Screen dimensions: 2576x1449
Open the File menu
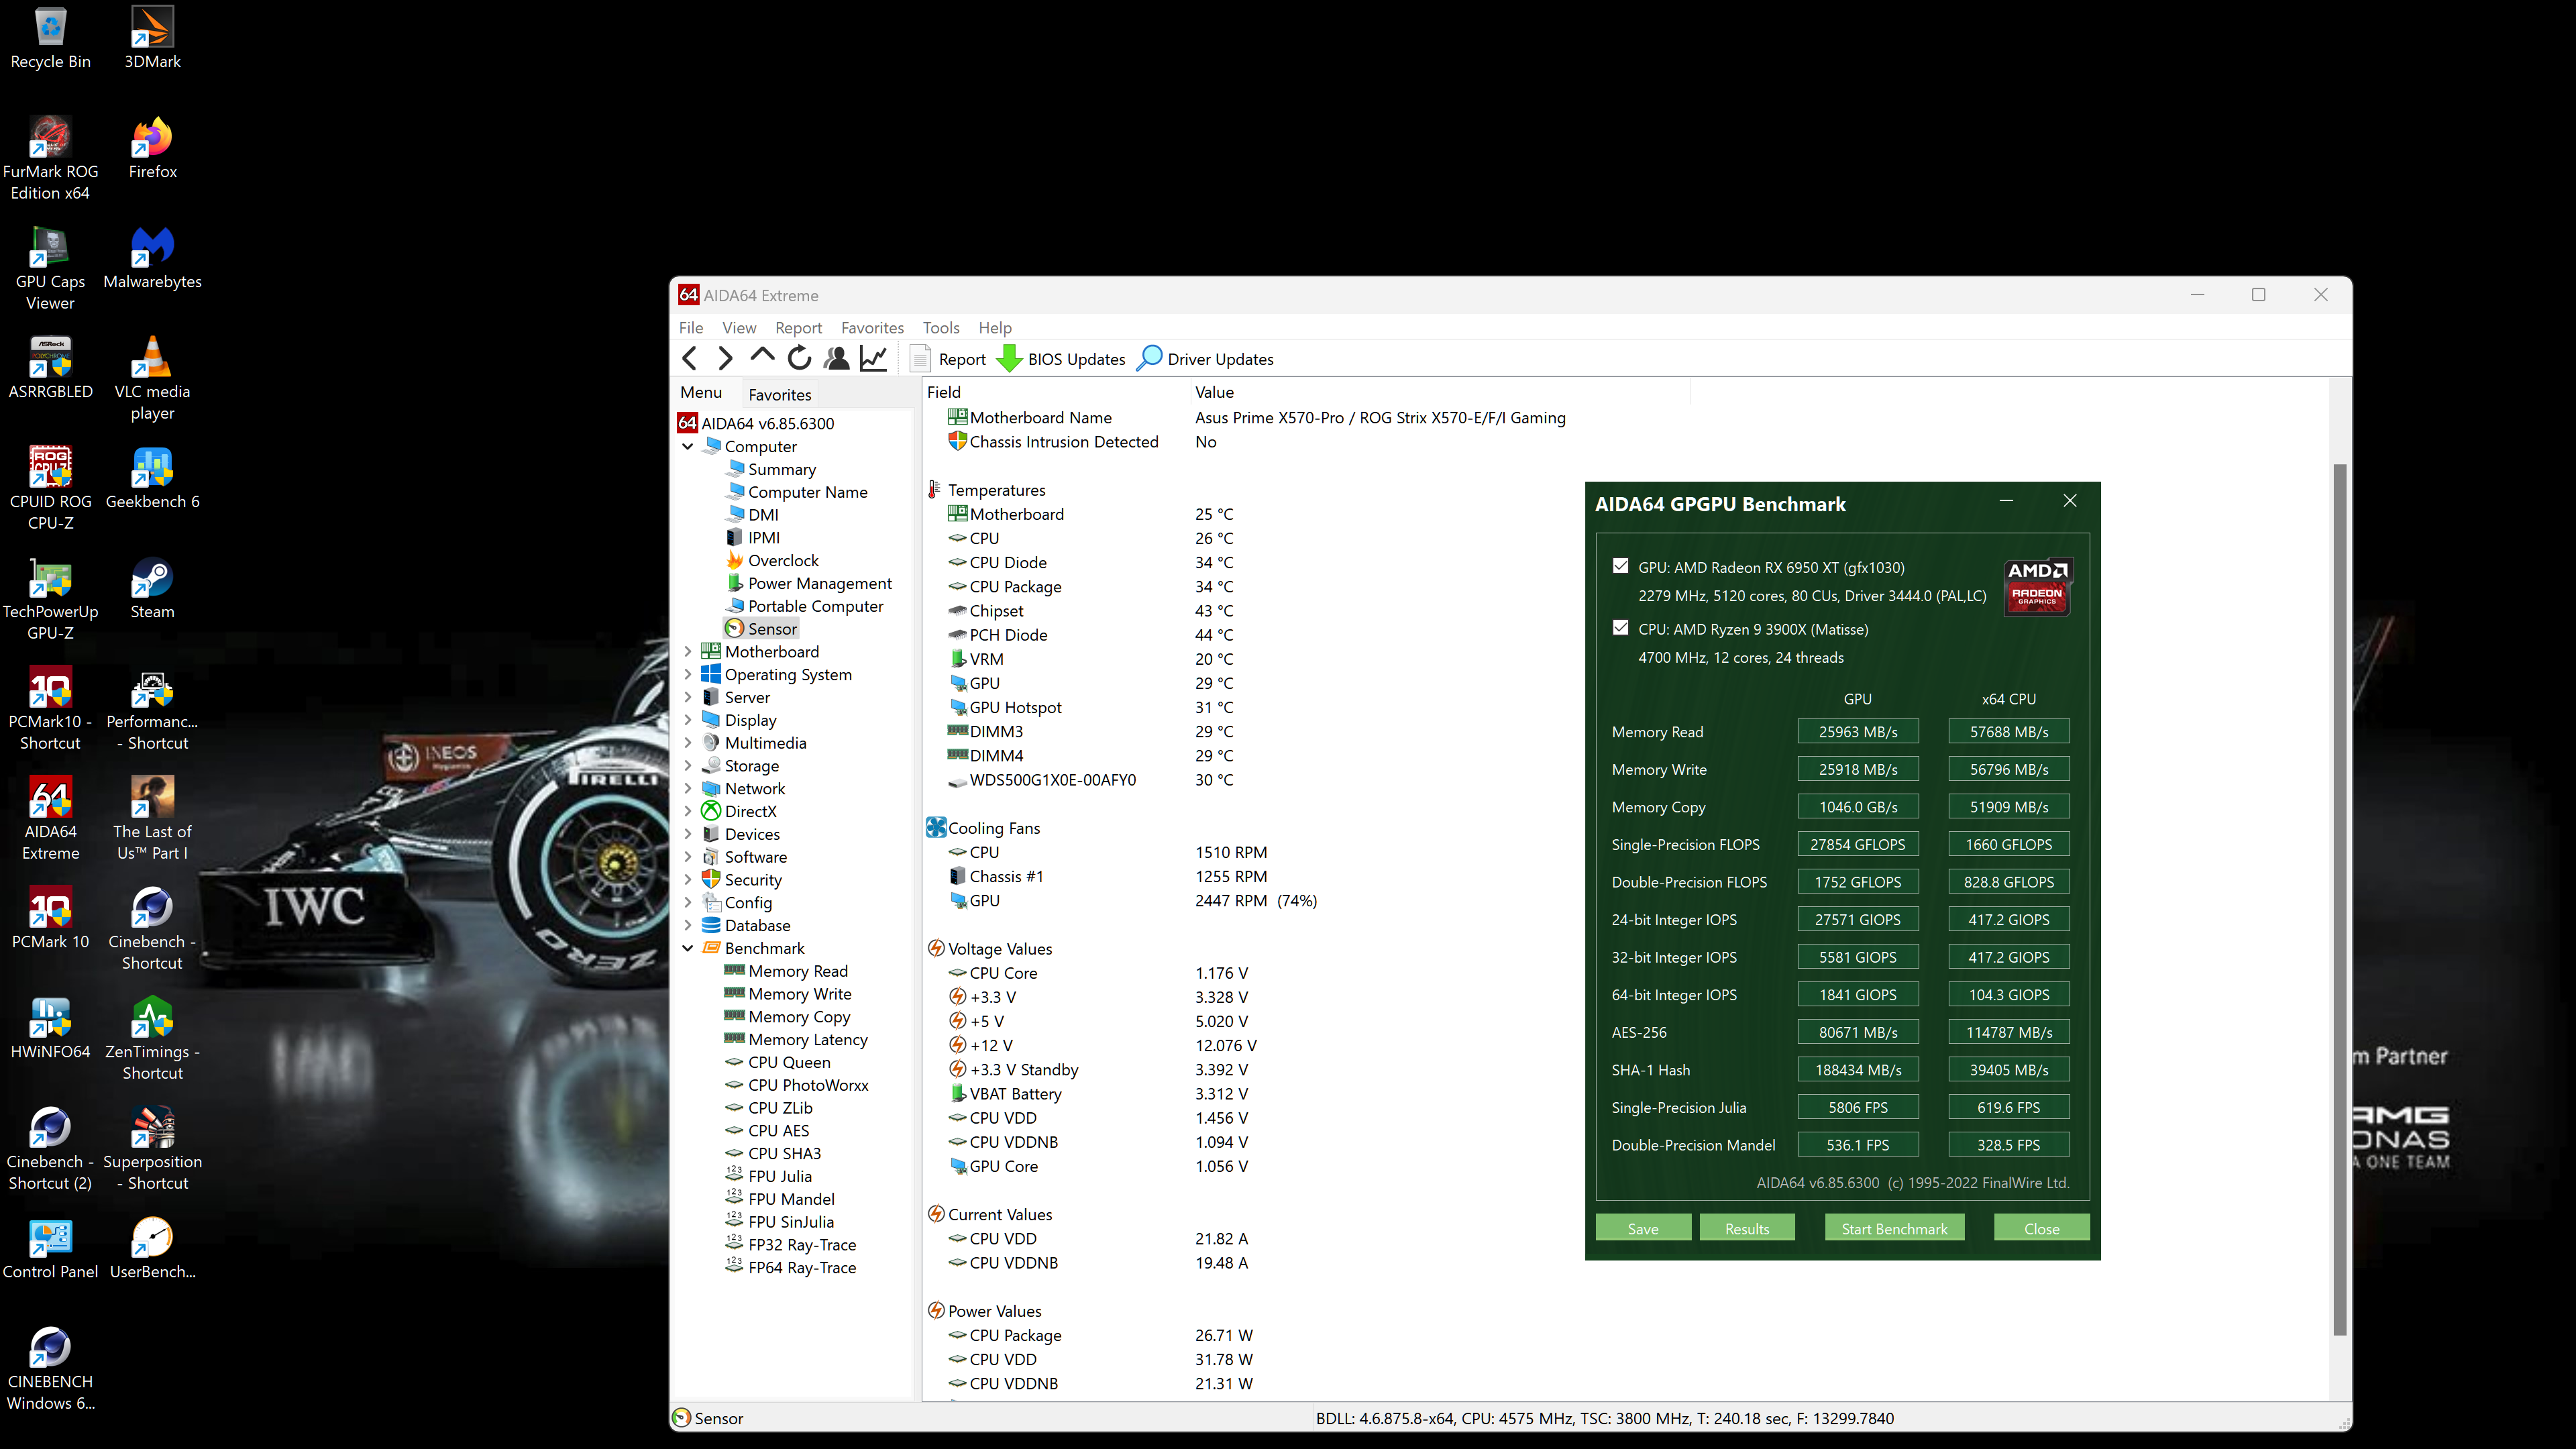[x=691, y=327]
